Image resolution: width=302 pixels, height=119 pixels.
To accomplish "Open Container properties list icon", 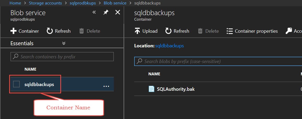I will tap(230, 31).
